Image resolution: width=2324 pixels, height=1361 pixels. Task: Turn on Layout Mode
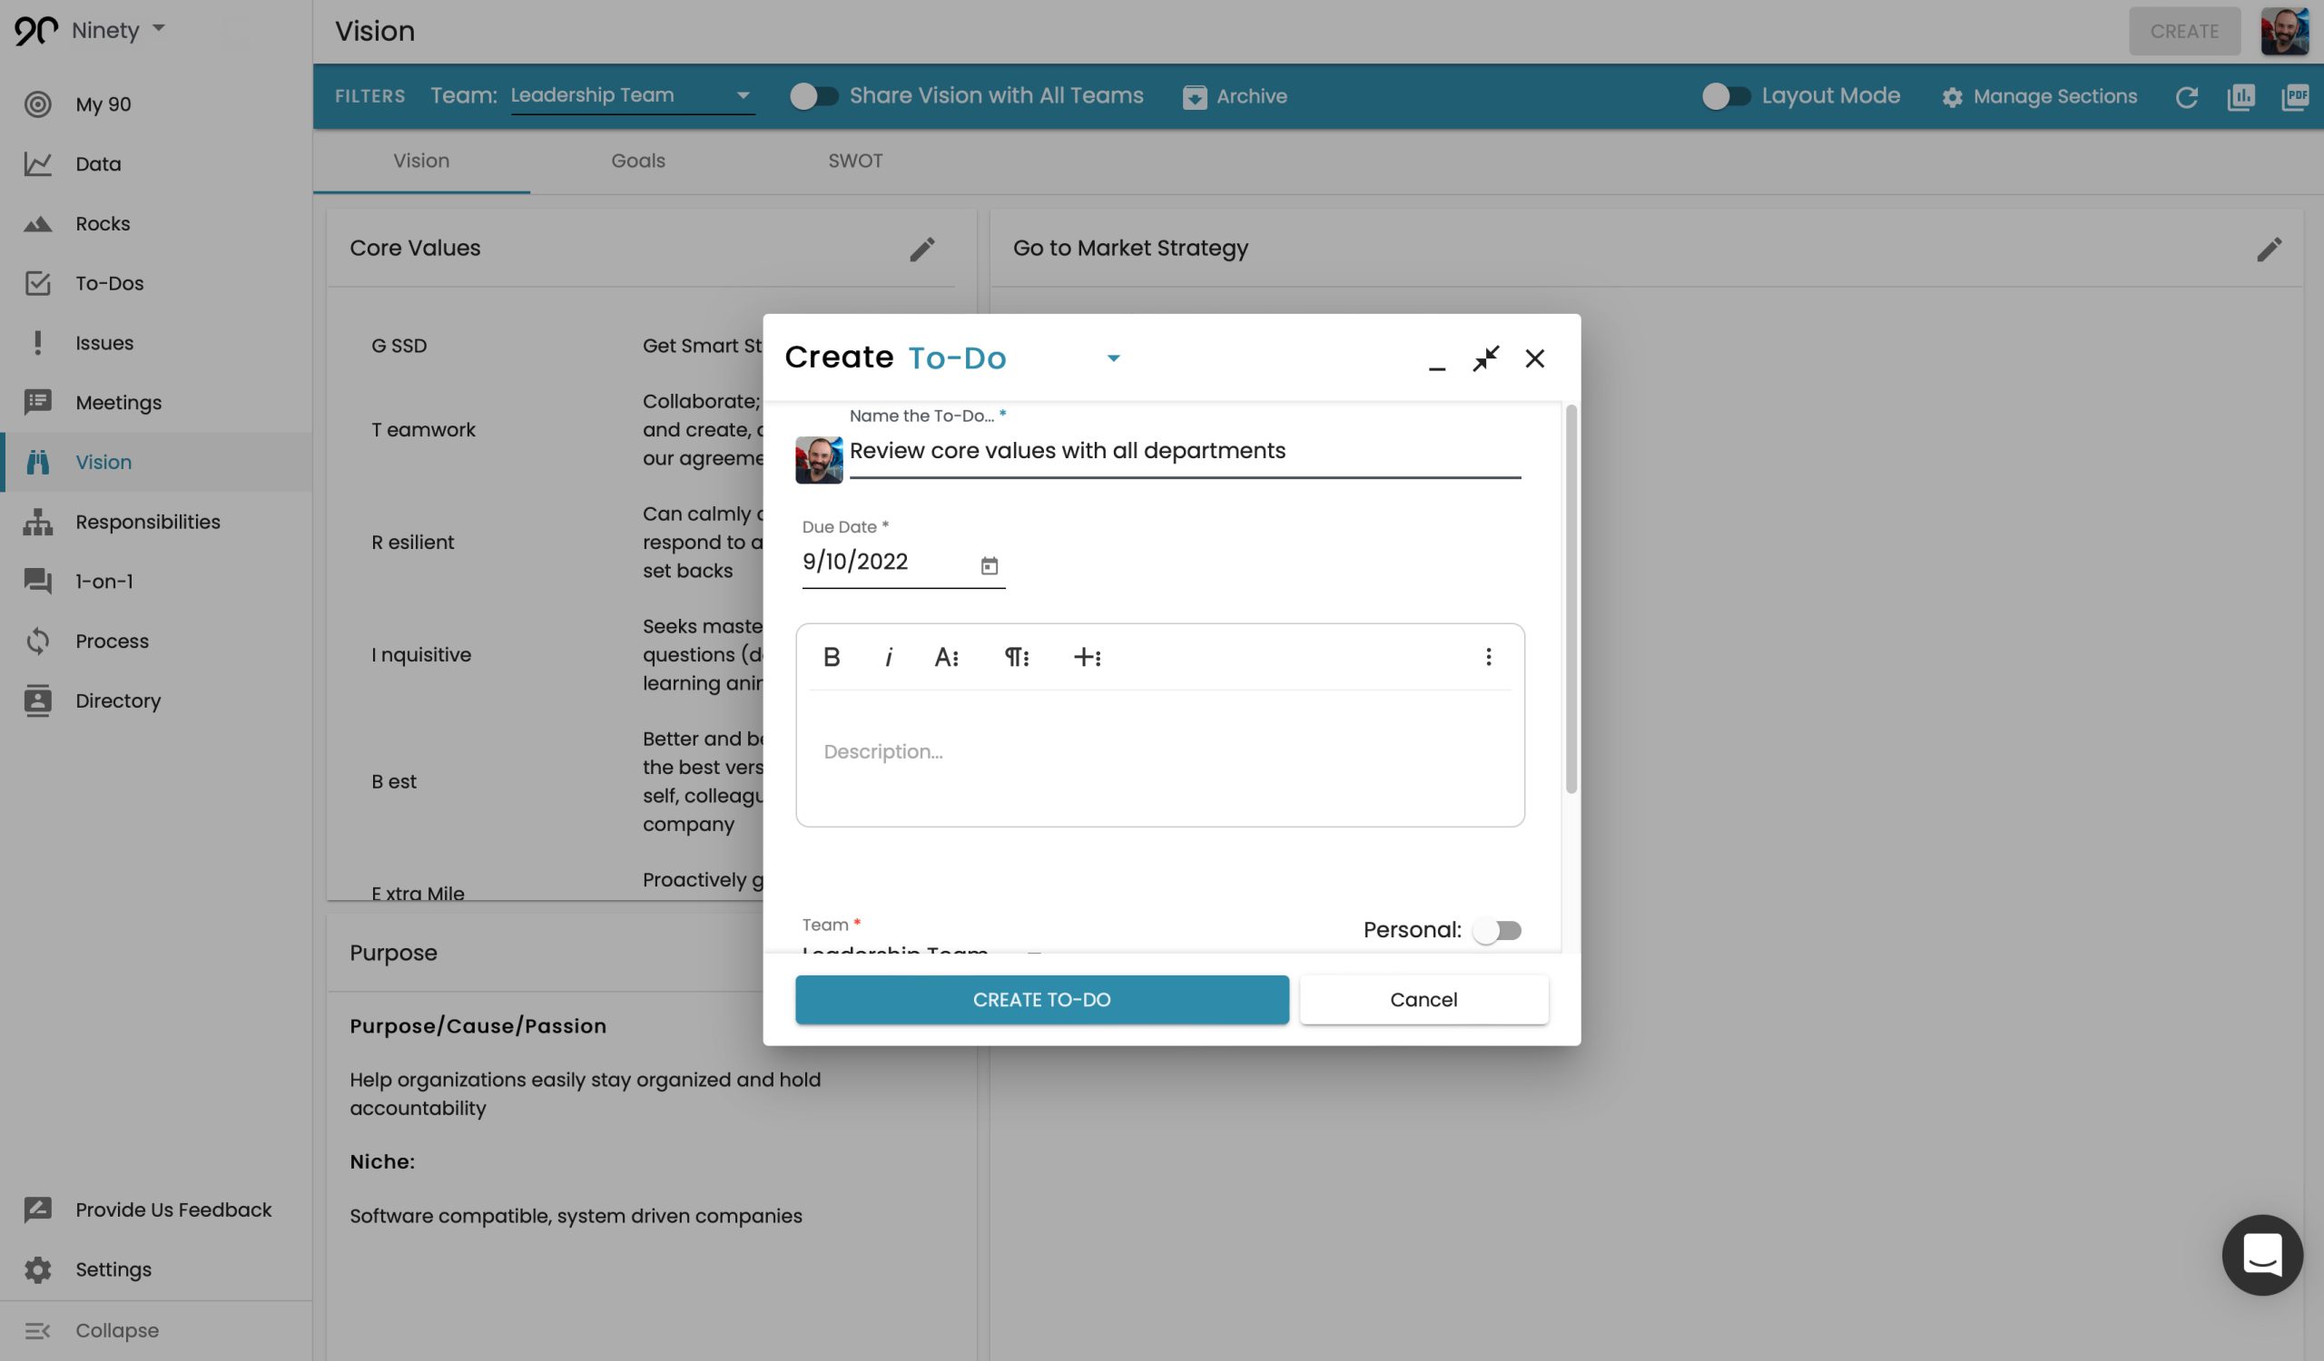1725,96
